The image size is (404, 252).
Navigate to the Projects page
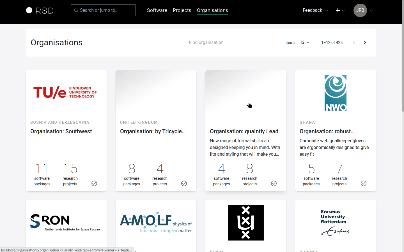[182, 10]
